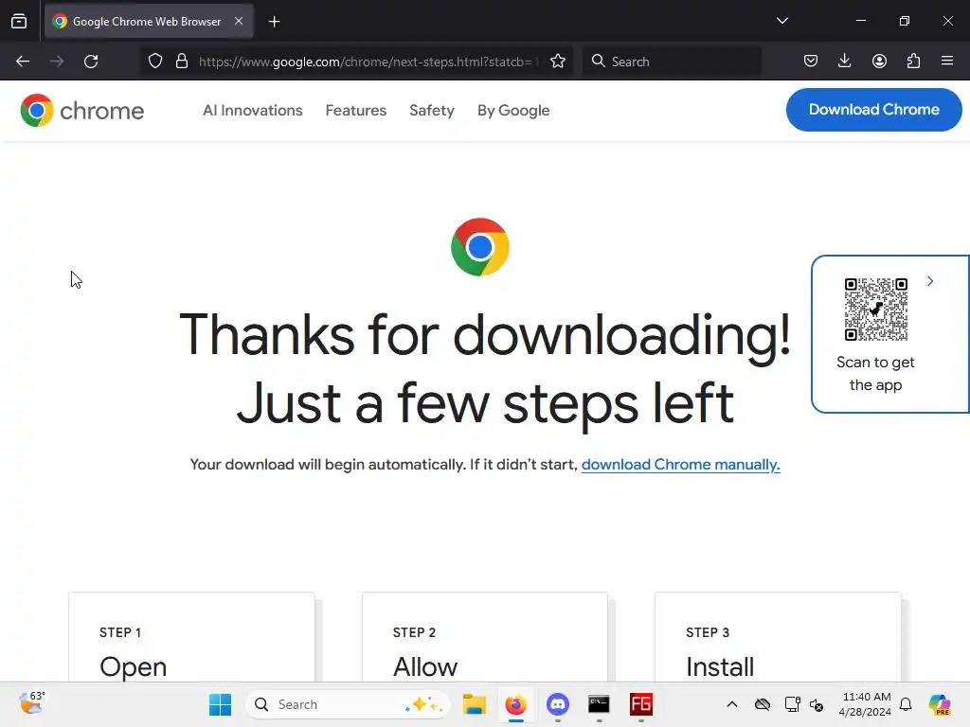This screenshot has width=970, height=727.
Task: Click the taskbar Search box
Action: (348, 704)
